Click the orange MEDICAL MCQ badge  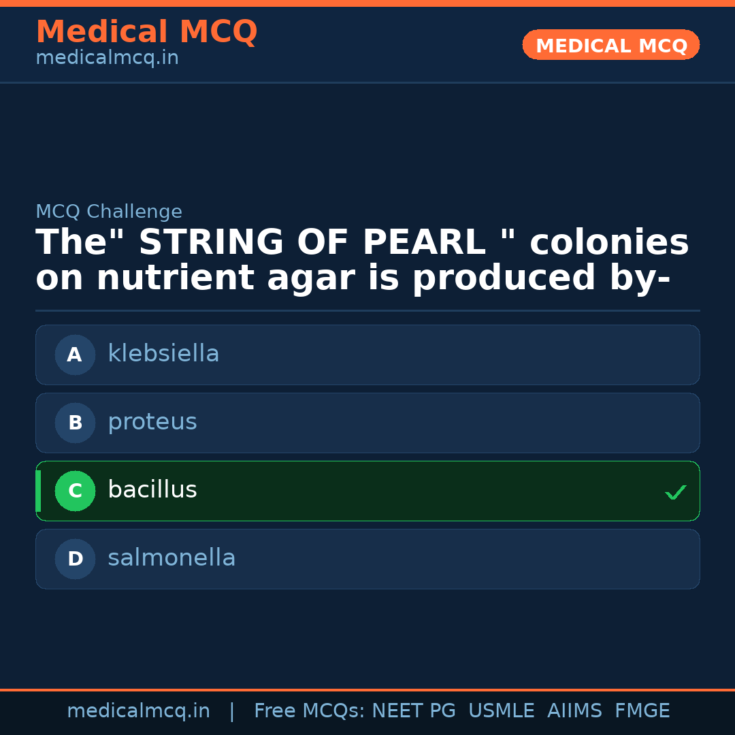[610, 45]
